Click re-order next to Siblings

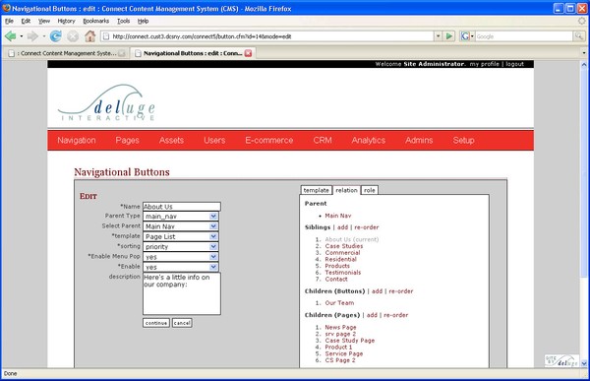[x=367, y=227]
